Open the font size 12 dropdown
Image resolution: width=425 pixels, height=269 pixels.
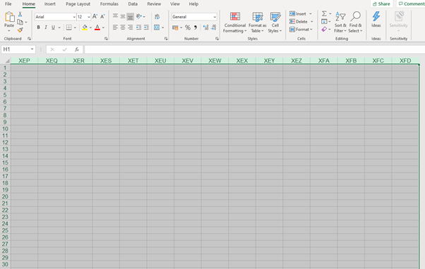(89, 17)
